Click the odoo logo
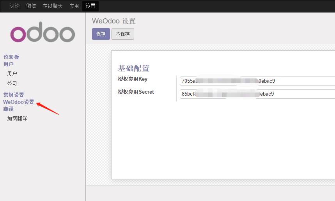This screenshot has height=201, width=335. (x=43, y=32)
